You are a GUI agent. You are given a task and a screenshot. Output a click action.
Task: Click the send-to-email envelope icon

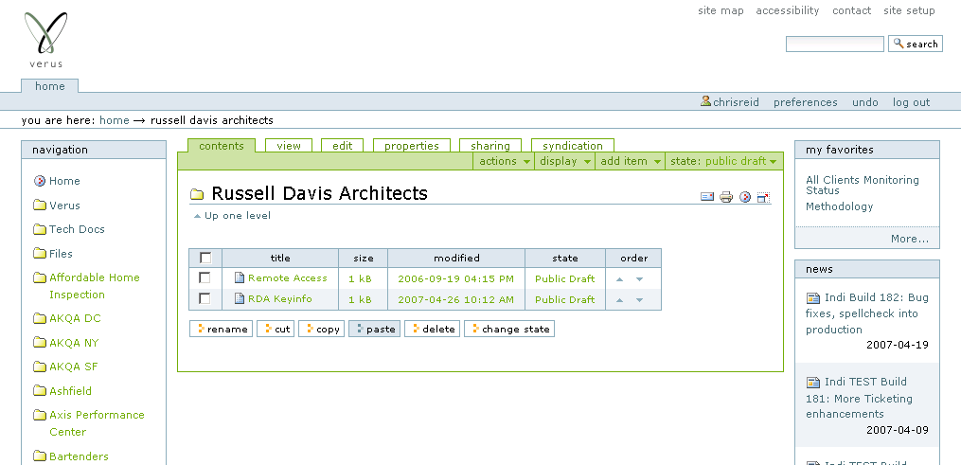coord(706,197)
